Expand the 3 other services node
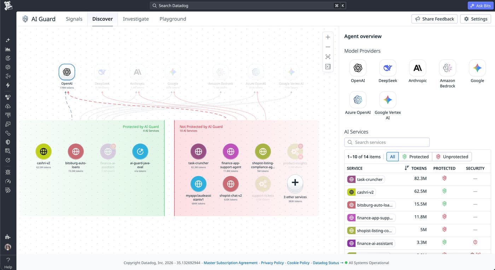Screen dimensions: 495x270 [295, 183]
